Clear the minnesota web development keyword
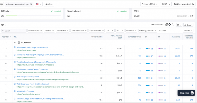The image size is (197, 103). click(31, 4)
